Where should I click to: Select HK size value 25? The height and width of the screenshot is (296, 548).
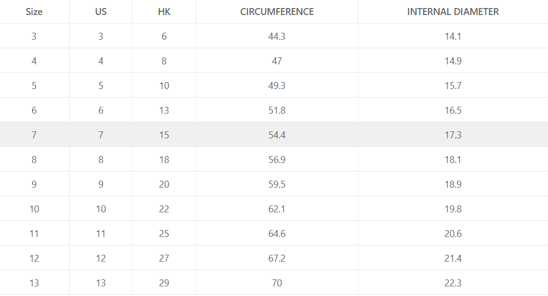pyautogui.click(x=164, y=234)
